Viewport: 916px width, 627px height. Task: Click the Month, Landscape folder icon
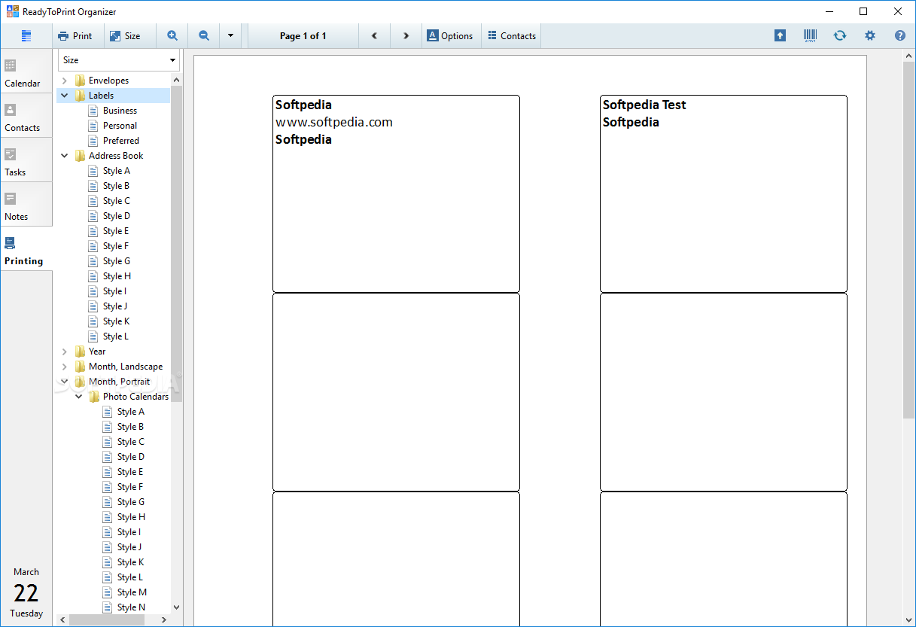tap(80, 367)
